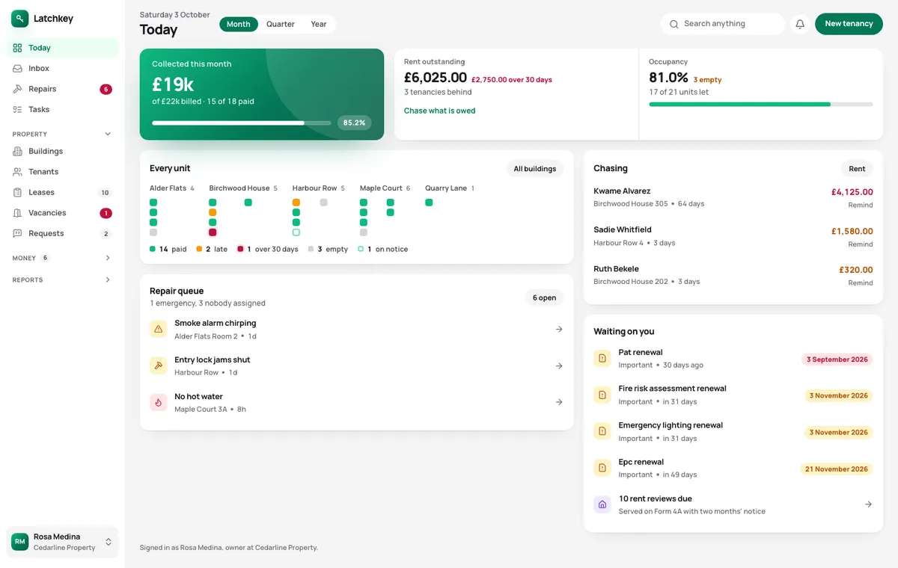
Task: Click the Inbox tray icon in sidebar
Action: point(17,69)
